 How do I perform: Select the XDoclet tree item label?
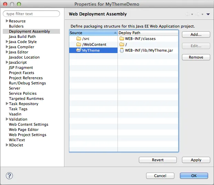pos(16,145)
